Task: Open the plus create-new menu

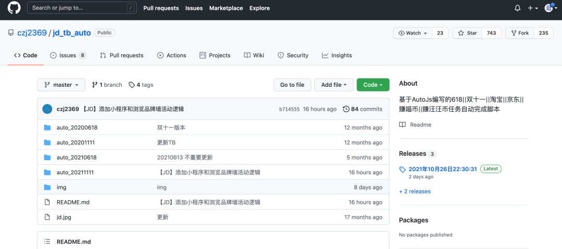Action: point(533,8)
